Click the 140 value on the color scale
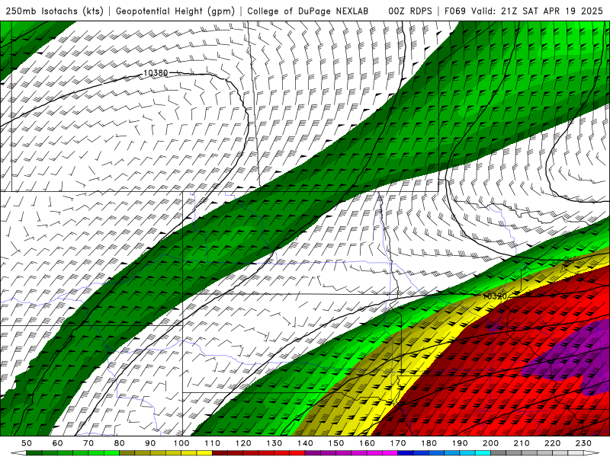The width and height of the screenshot is (610, 457). [305, 443]
